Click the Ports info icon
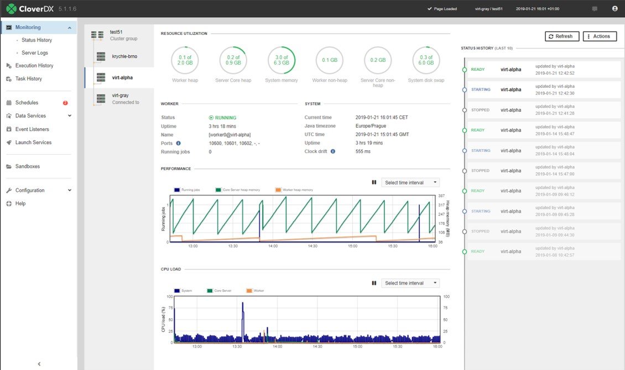Image resolution: width=625 pixels, height=370 pixels. coord(178,143)
